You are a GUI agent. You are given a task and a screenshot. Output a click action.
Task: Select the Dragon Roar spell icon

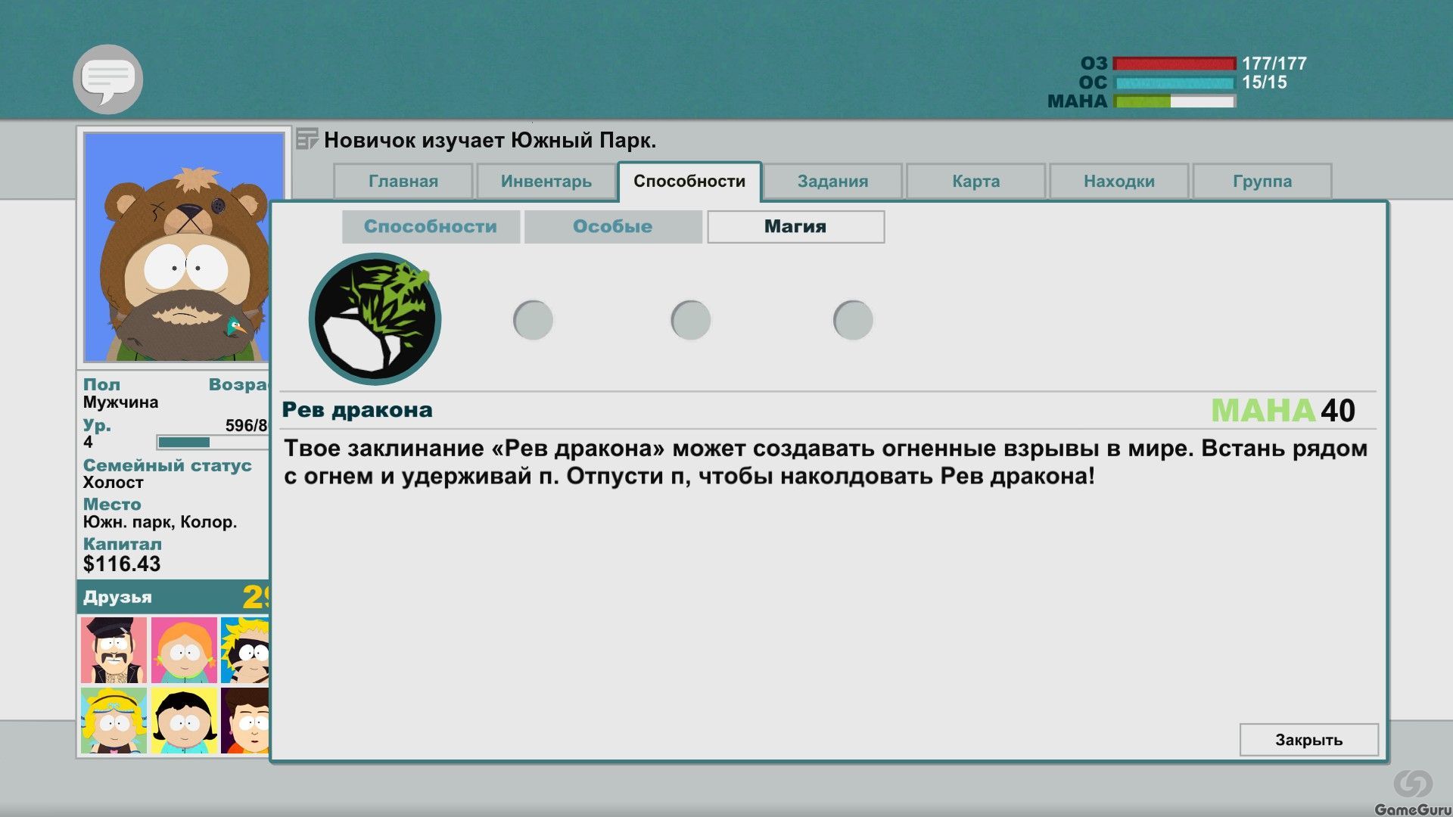[x=375, y=318]
